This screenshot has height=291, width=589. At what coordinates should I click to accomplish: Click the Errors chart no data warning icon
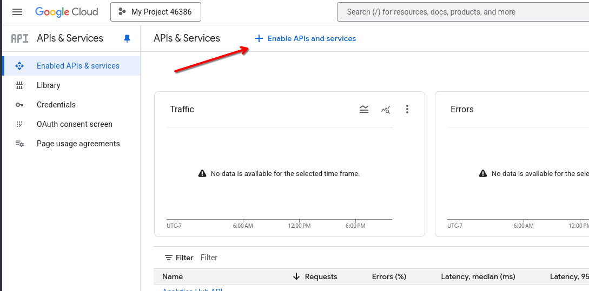[x=483, y=173]
